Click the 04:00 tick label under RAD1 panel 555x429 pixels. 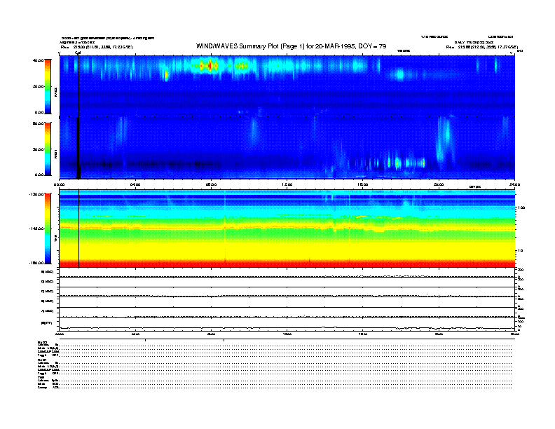pyautogui.click(x=135, y=184)
